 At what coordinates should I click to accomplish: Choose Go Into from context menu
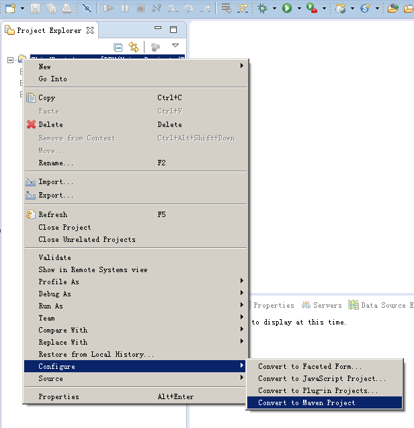(136, 79)
